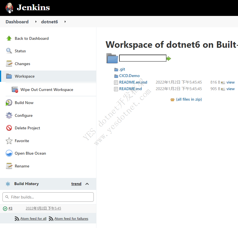Click the 816 B size of README.en.md

pyautogui.click(x=215, y=82)
